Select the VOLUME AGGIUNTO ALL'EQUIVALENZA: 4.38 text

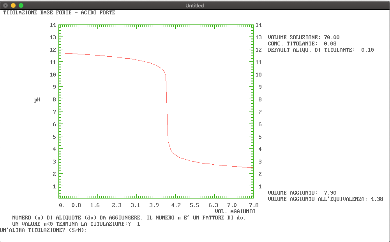[325, 199]
